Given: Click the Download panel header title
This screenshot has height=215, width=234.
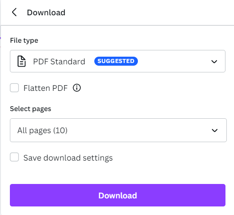Looking at the screenshot, I should click(46, 13).
